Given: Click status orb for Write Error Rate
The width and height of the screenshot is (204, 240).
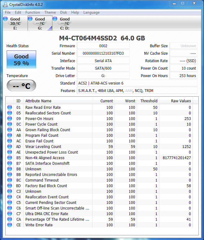Looking at the screenshot, I should coord(10,225).
